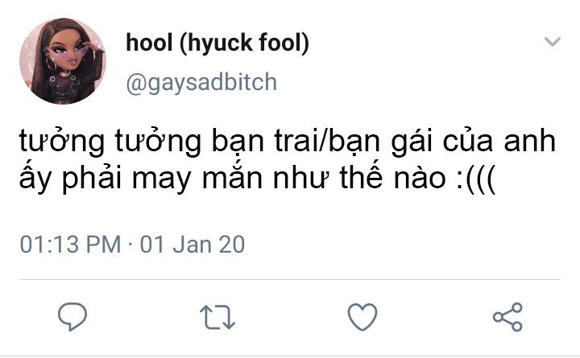580x358 pixels.
Task: Open the profile picture of hool
Action: coord(63,61)
